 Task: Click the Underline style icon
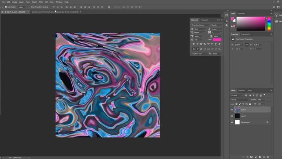coord(216,44)
